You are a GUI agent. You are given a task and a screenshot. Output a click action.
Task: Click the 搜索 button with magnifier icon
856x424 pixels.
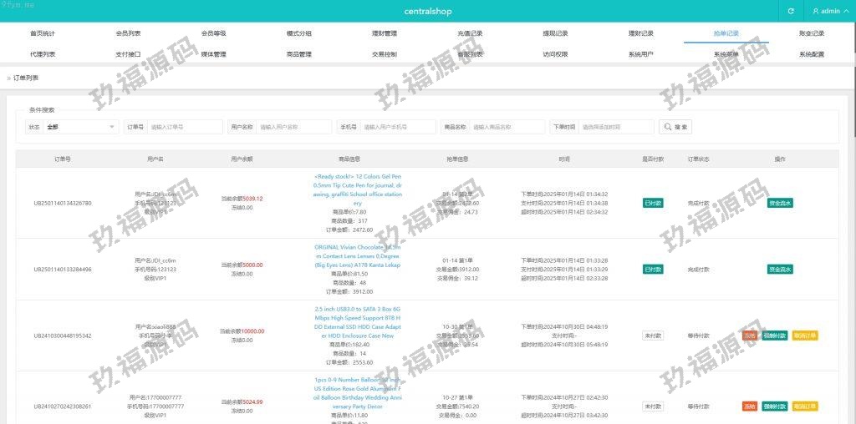click(675, 127)
